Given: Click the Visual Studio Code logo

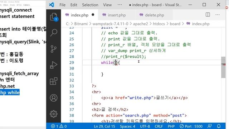Looking at the screenshot, I should pyautogui.click(x=52, y=5).
